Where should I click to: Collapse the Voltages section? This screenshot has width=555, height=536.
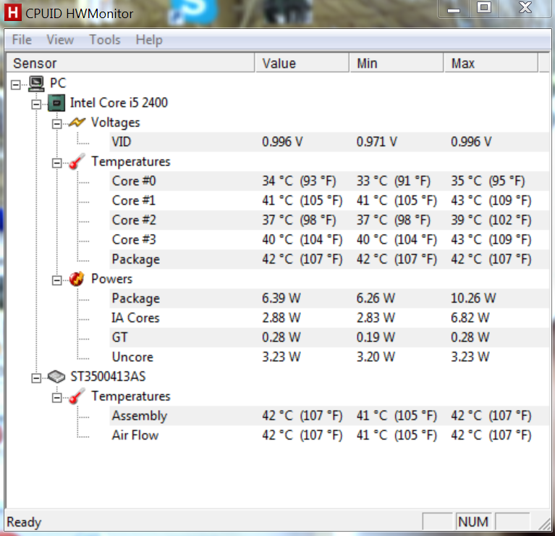click(x=56, y=124)
